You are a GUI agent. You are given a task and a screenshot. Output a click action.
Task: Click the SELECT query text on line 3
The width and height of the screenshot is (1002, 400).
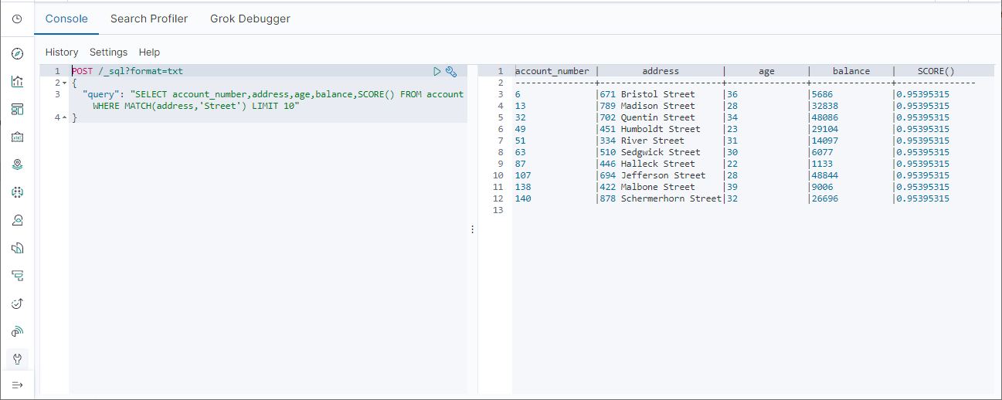pyautogui.click(x=297, y=94)
